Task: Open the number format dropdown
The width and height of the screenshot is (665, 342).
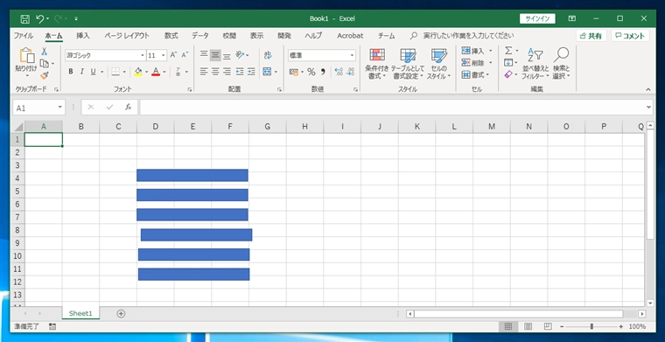Action: [352, 55]
